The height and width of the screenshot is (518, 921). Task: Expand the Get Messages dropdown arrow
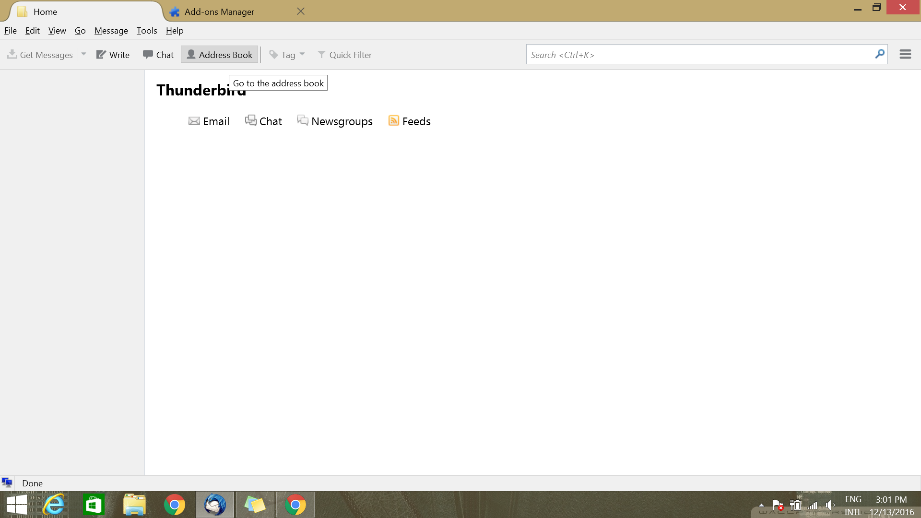pyautogui.click(x=84, y=54)
